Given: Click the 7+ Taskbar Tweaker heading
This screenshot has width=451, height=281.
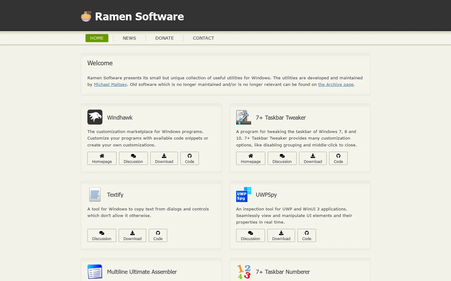Looking at the screenshot, I should 281,118.
